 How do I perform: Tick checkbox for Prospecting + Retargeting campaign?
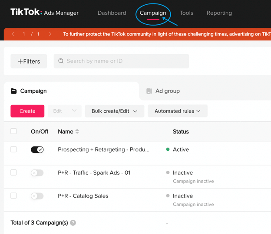click(x=13, y=149)
